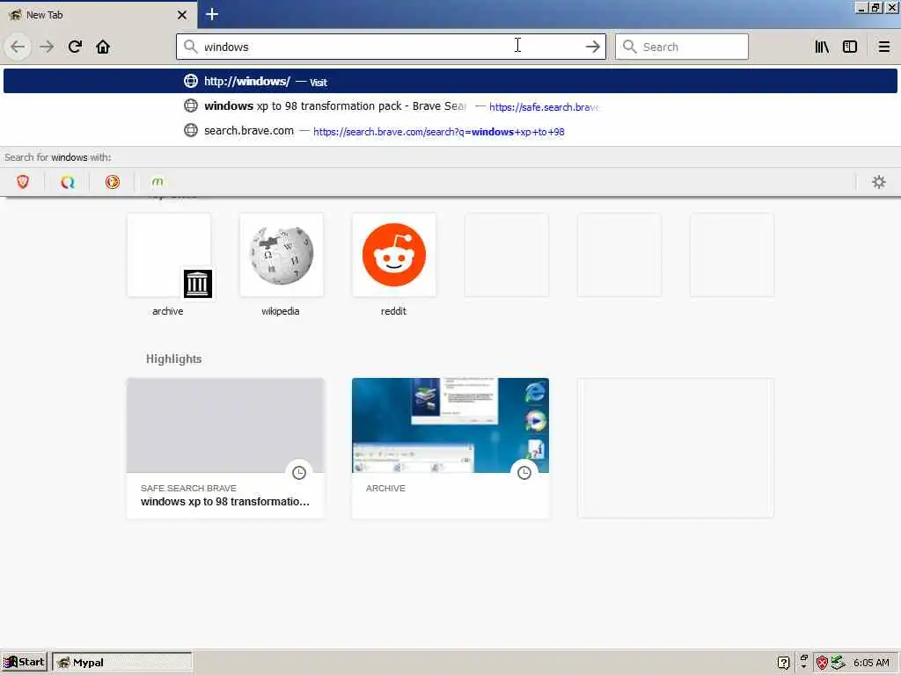
Task: Open search settings gear icon
Action: [879, 182]
